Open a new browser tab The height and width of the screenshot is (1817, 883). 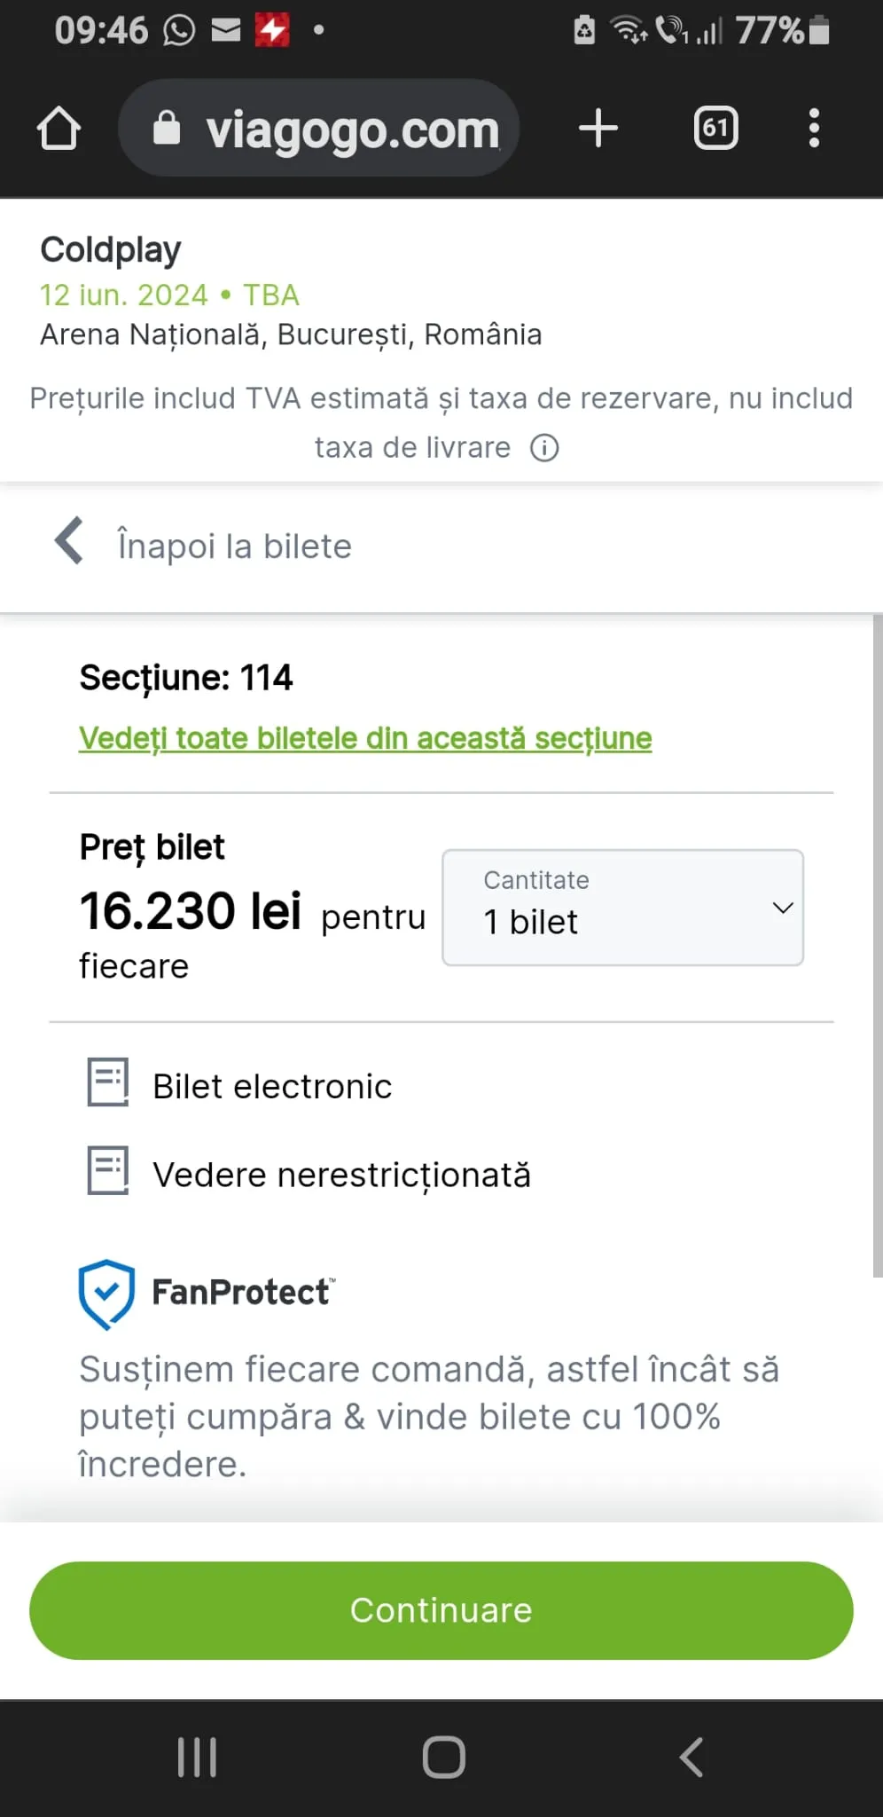coord(598,128)
